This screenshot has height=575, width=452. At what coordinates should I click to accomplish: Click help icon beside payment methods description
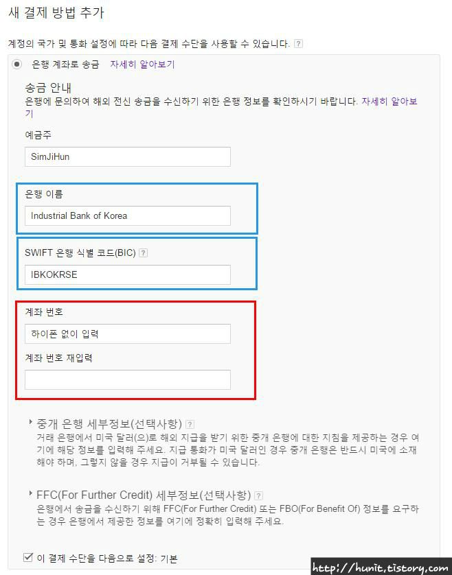tap(299, 44)
